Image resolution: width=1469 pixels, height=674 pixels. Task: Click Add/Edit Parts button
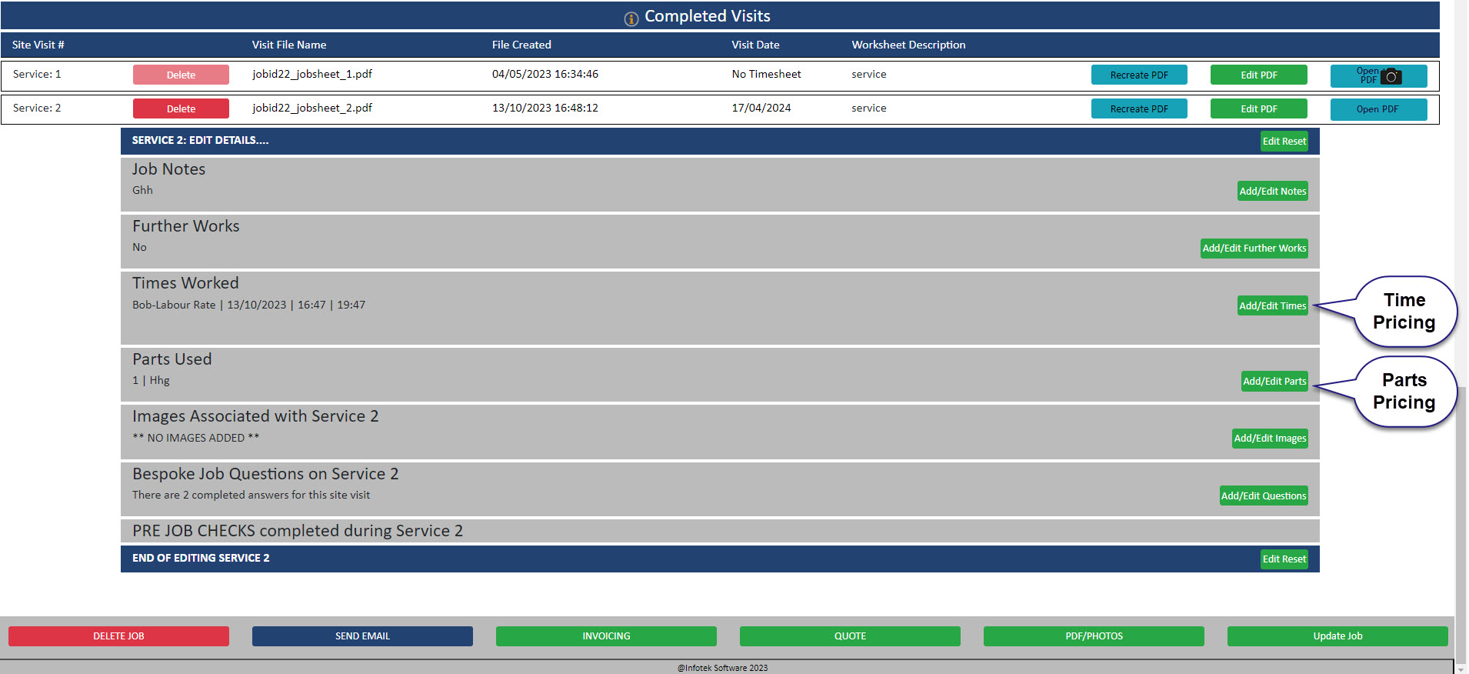point(1274,381)
